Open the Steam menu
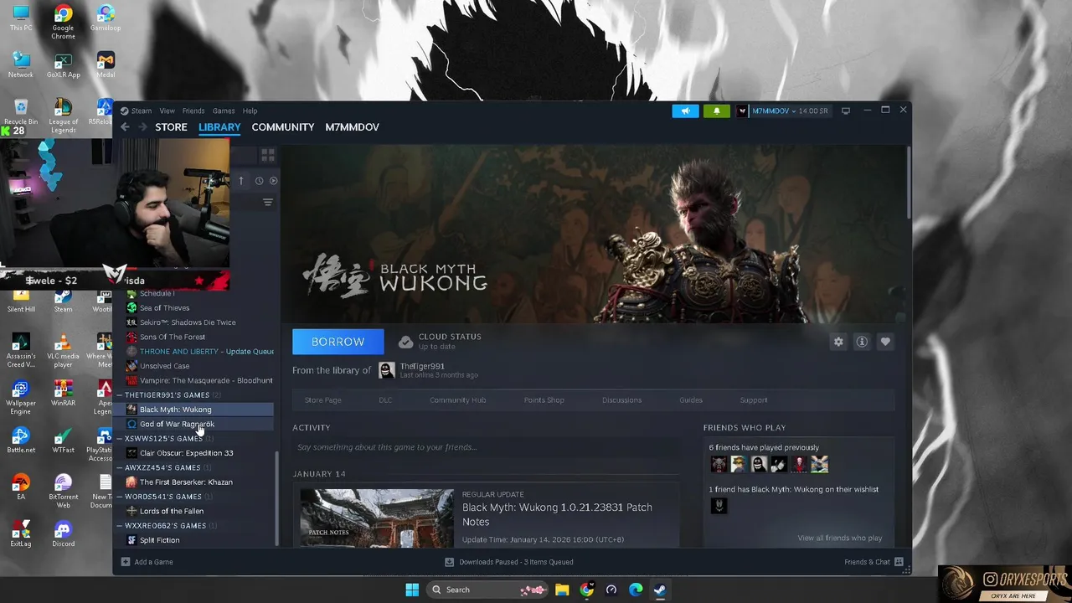 [x=141, y=111]
